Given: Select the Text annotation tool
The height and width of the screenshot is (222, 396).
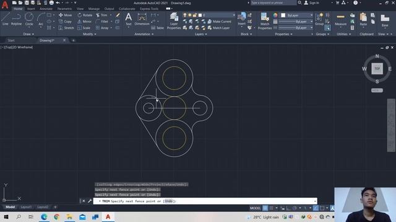Looking at the screenshot, I should 128,19.
